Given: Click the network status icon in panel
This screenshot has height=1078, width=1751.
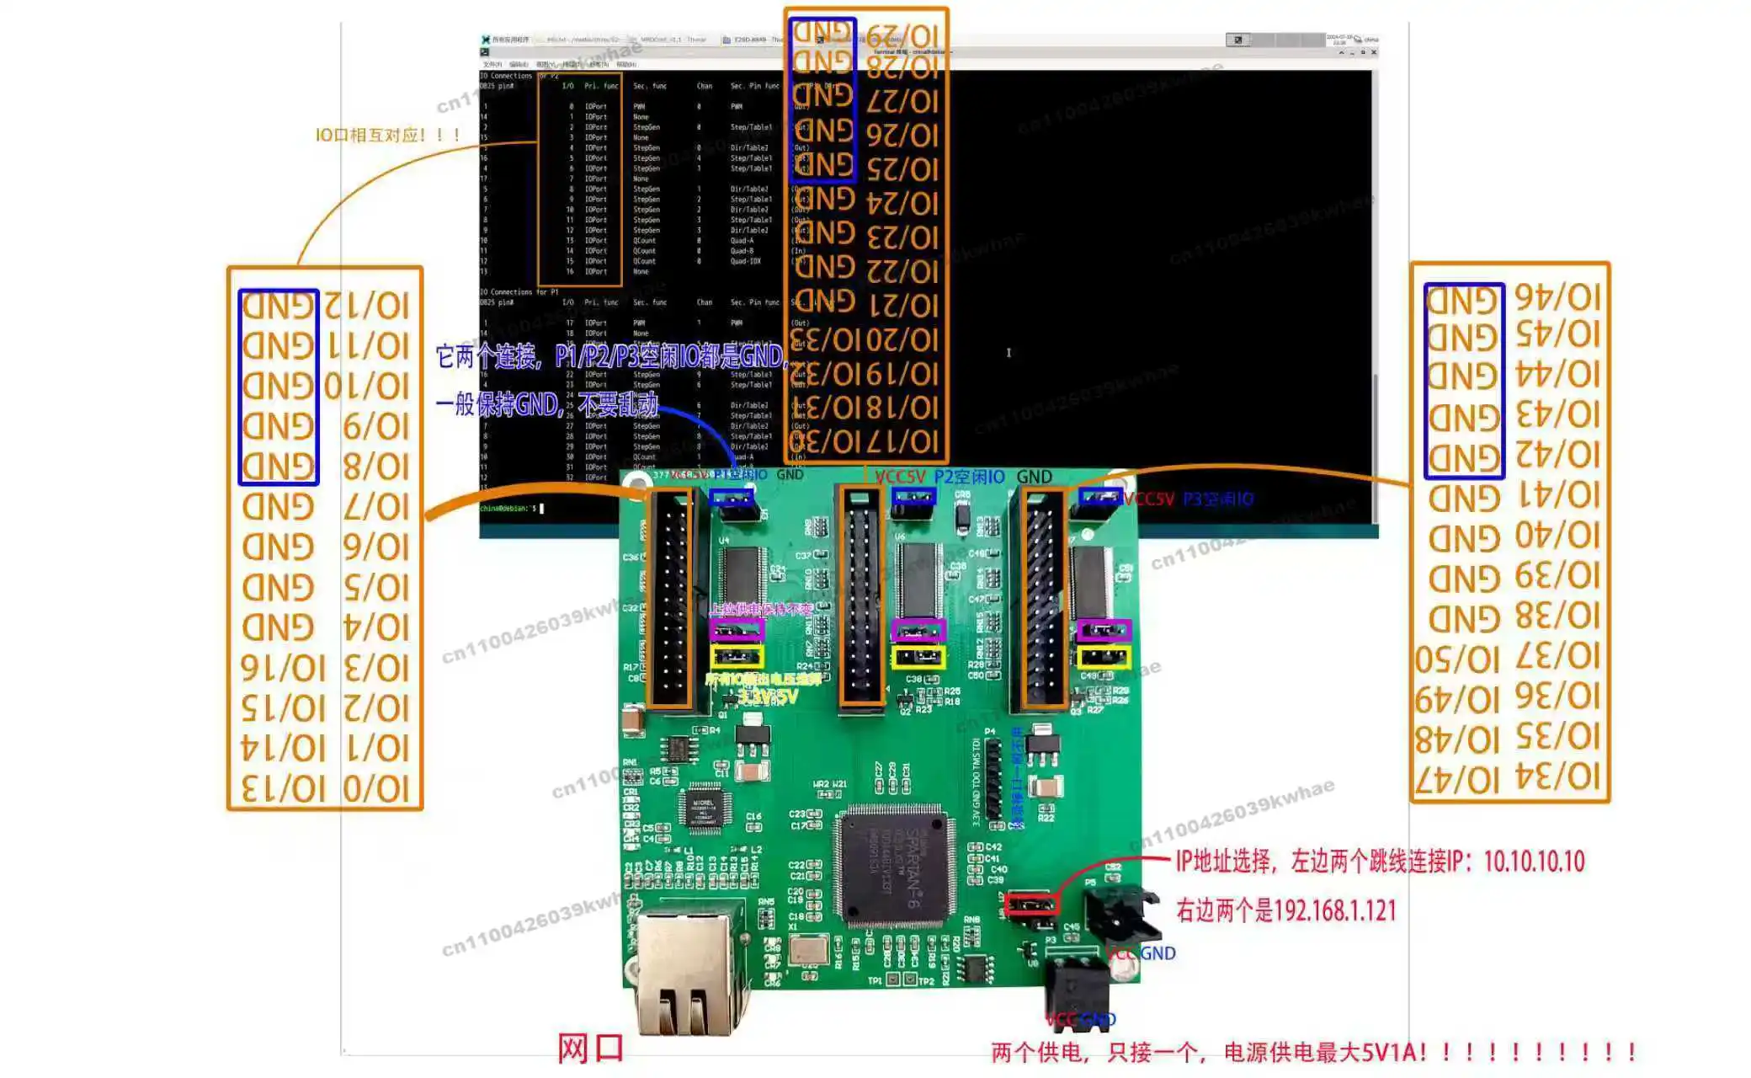Looking at the screenshot, I should (1358, 40).
